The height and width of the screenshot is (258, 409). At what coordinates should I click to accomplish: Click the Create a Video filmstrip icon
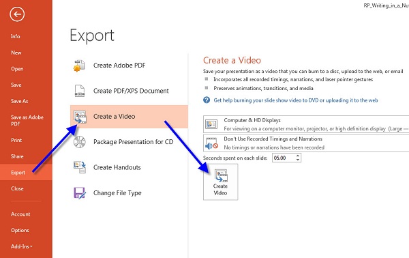click(x=80, y=117)
